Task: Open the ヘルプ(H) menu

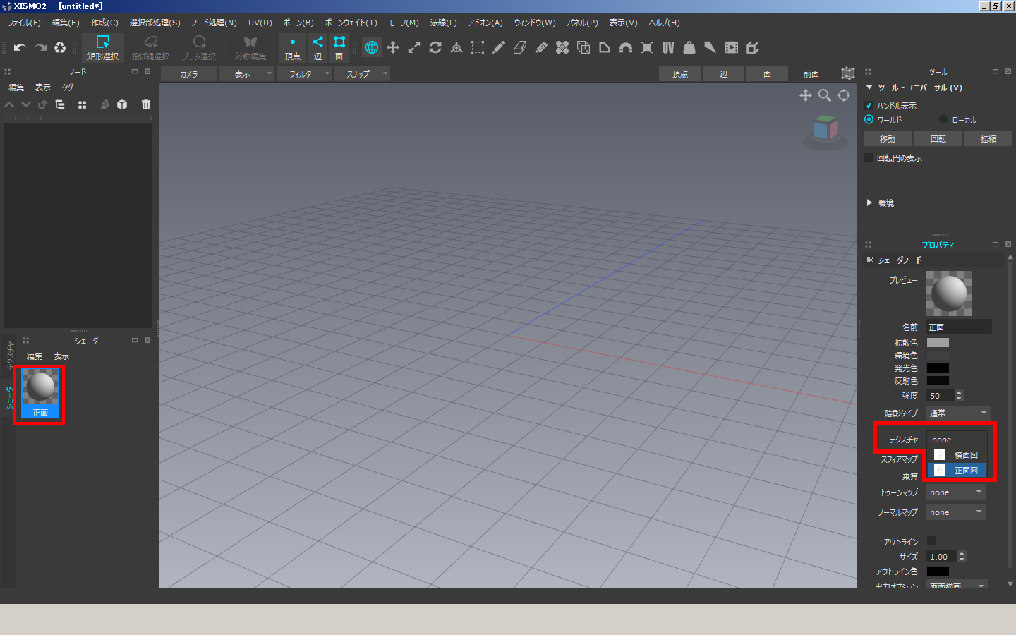Action: tap(664, 23)
